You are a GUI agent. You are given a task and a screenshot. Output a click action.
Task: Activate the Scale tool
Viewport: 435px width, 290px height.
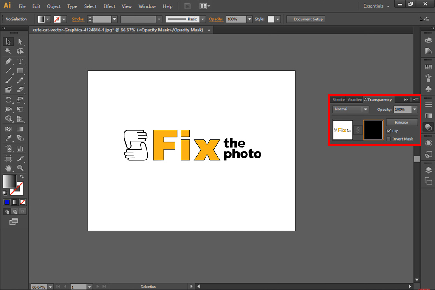coord(20,100)
